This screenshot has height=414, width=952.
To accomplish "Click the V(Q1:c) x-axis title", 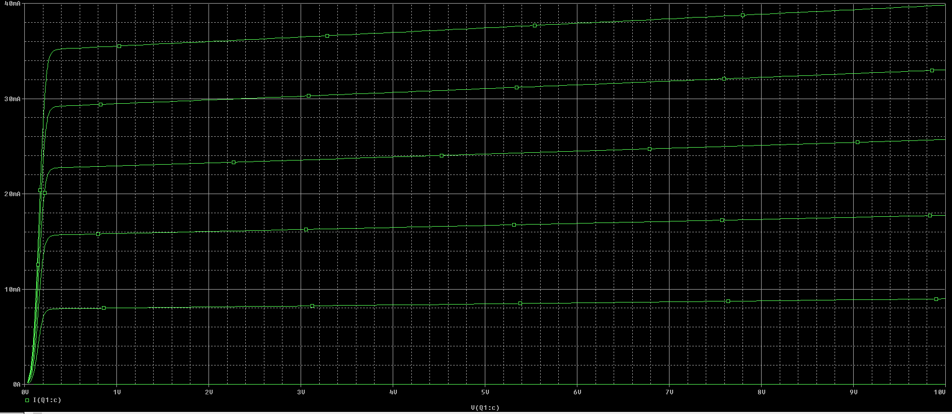I will [485, 408].
